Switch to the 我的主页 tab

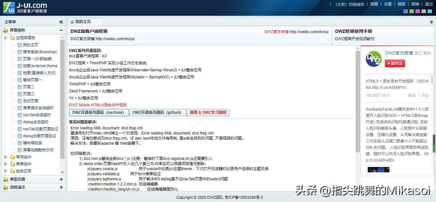coord(85,22)
